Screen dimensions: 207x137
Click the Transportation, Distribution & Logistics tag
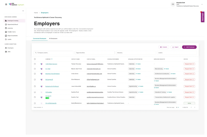coord(165,97)
